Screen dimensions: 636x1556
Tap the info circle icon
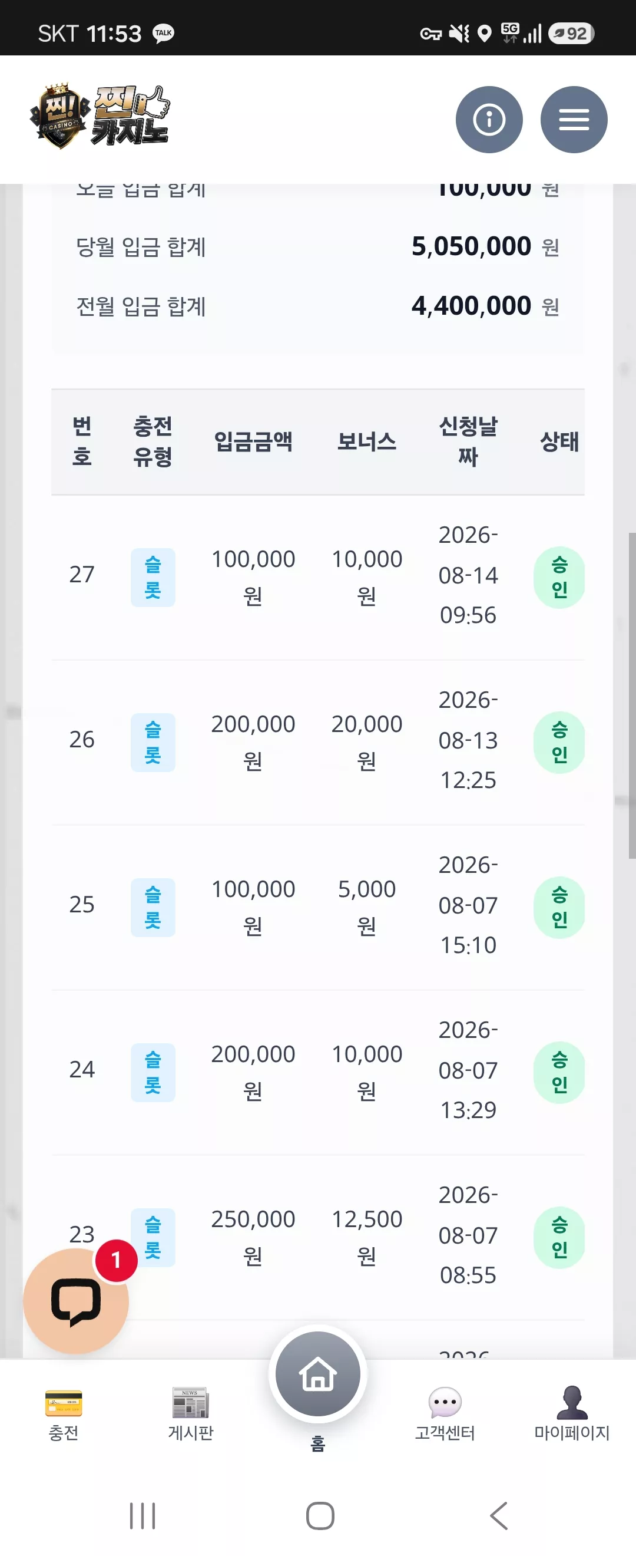click(x=489, y=120)
